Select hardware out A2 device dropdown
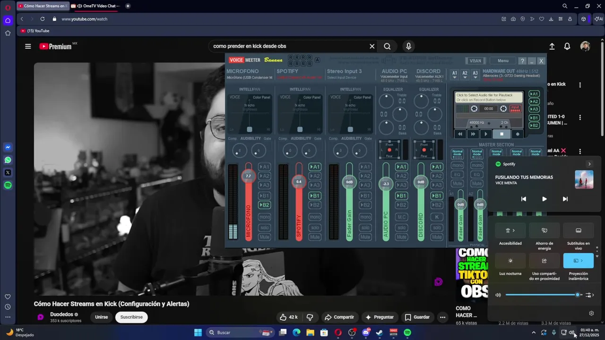This screenshot has width=605, height=340. coord(465,74)
